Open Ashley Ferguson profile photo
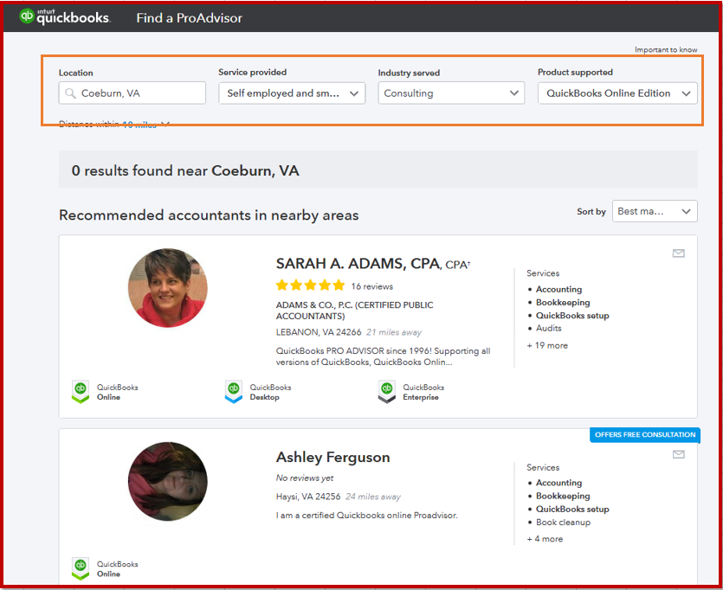Image resolution: width=723 pixels, height=590 pixels. pos(168,481)
